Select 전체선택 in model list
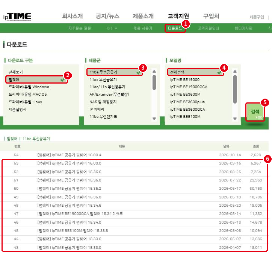 pos(196,72)
